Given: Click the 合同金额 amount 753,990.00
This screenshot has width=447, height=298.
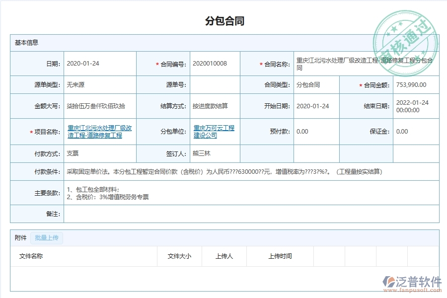Looking at the screenshot, I should tap(410, 84).
